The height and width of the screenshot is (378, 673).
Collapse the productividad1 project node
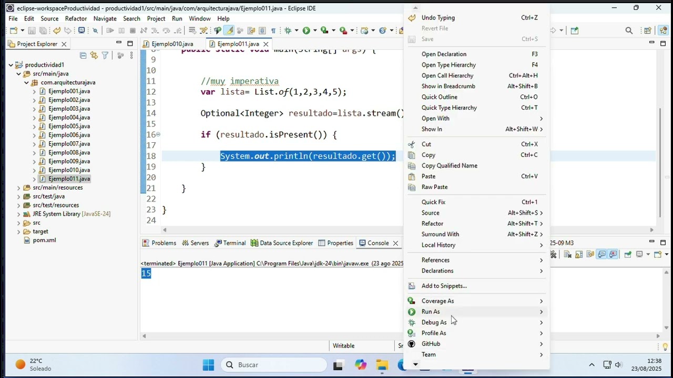point(11,65)
